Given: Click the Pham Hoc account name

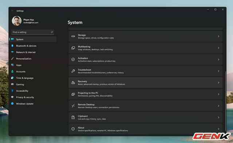Looking at the screenshot, I should coord(29,20).
